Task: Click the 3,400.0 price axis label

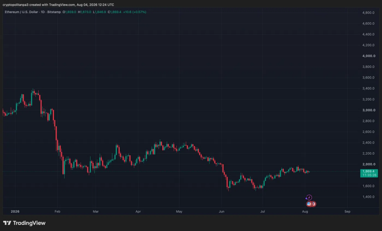Action: click(368, 89)
